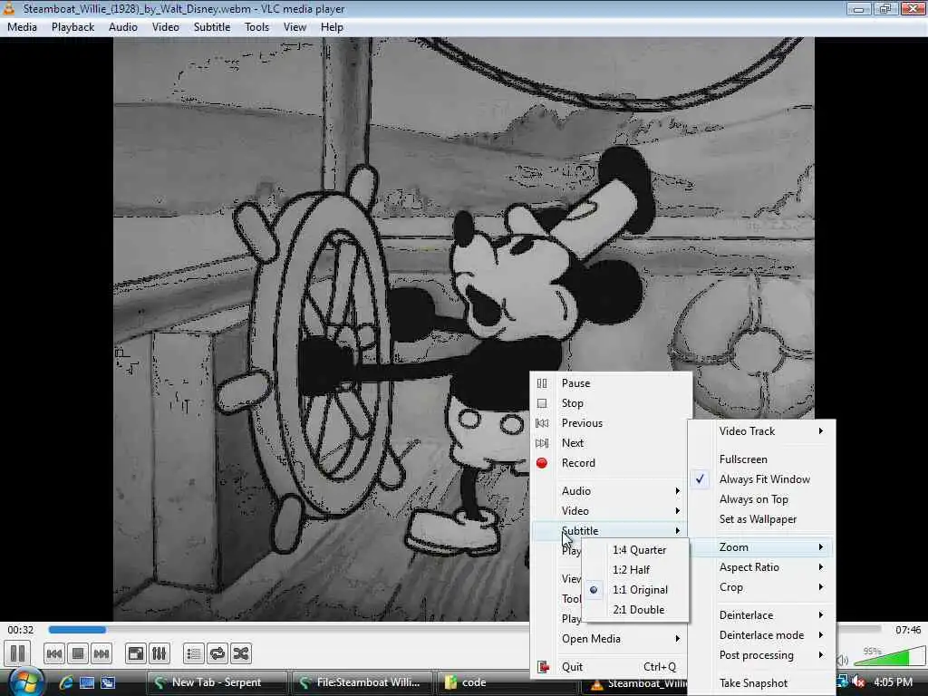
Task: Click the previous track button in the control bar
Action: coord(53,653)
